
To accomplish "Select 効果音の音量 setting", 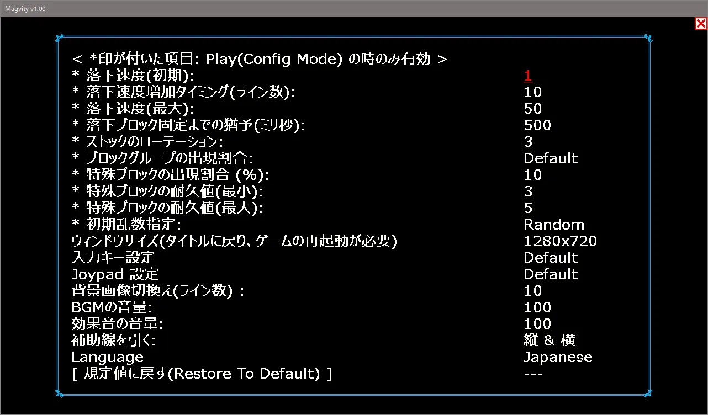I will tap(118, 324).
